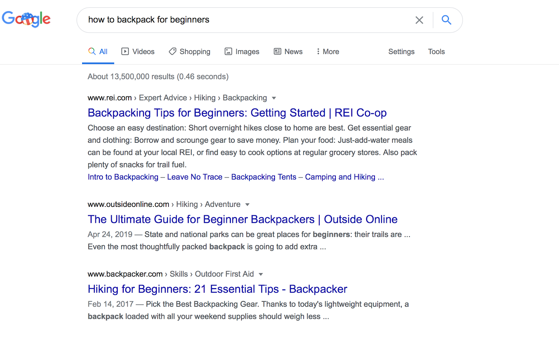Image resolution: width=559 pixels, height=338 pixels.
Task: Click the About 13,500,000 results text
Action: click(158, 77)
